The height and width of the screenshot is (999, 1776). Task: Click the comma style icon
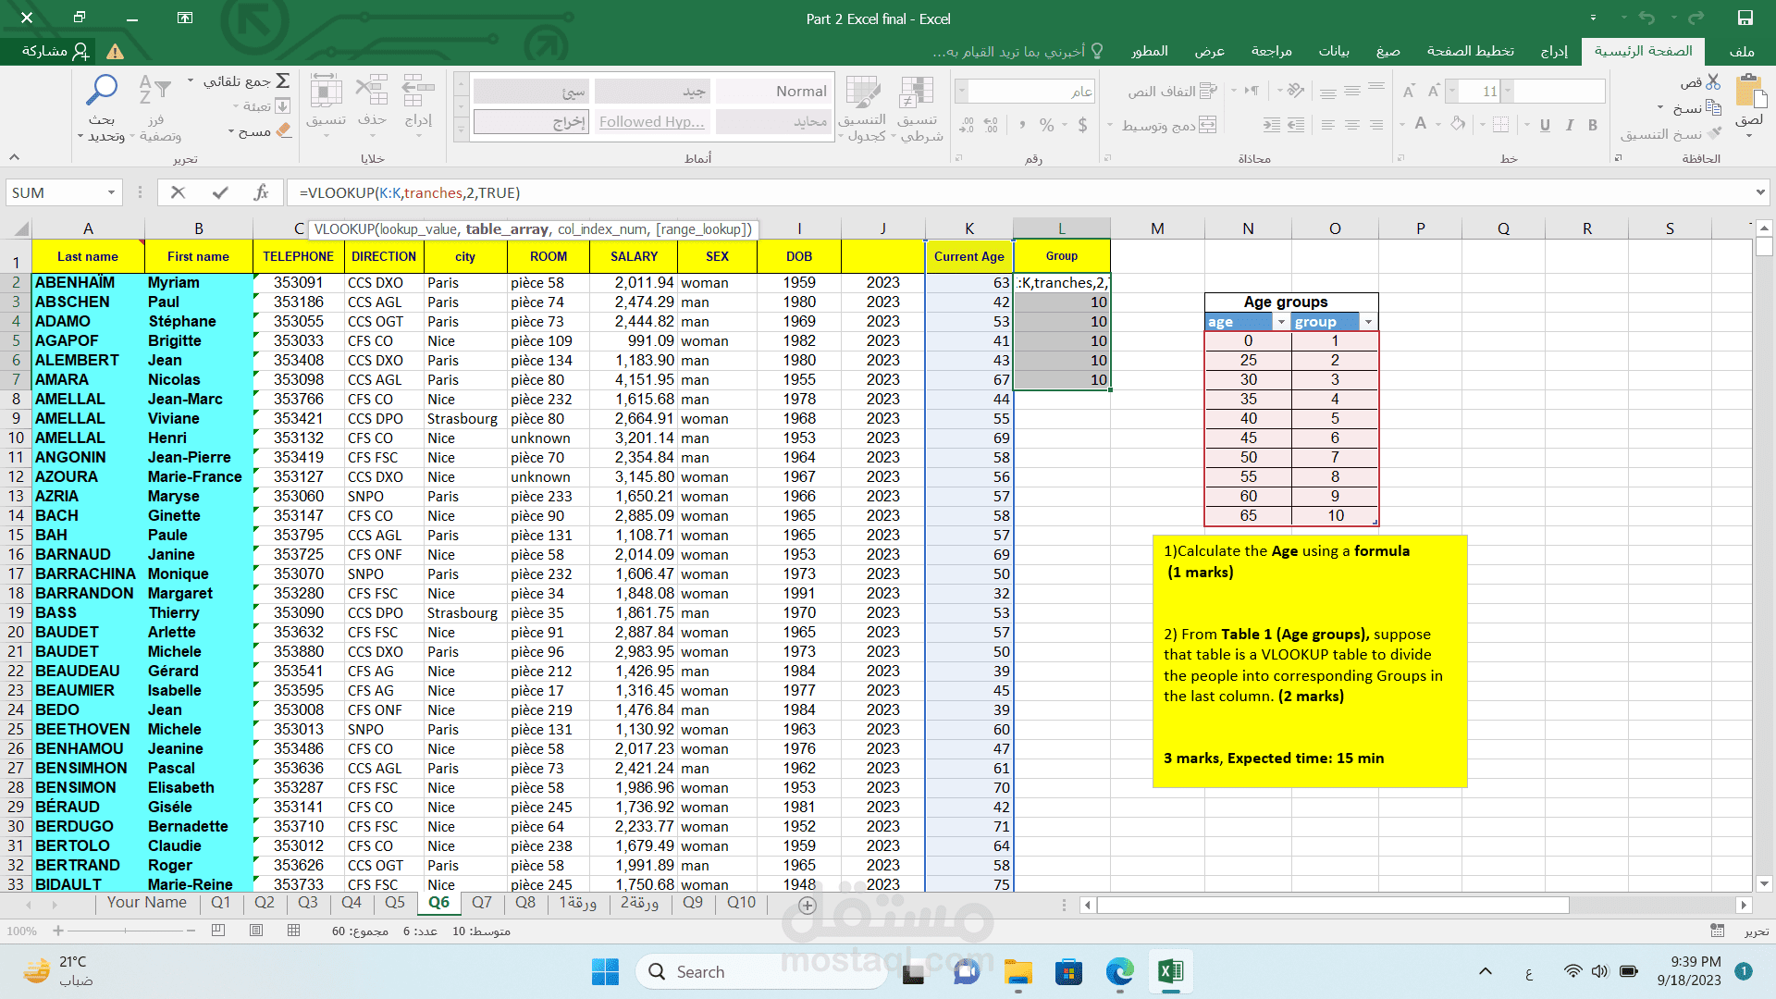point(1022,125)
